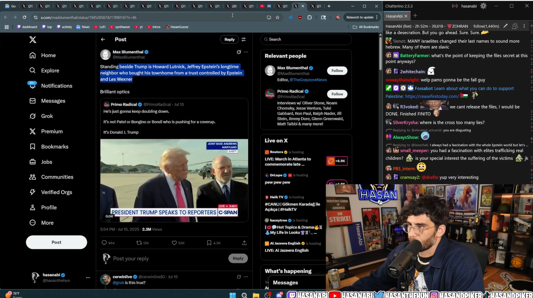Open the Chrome apps grid icon
The width and height of the screenshot is (533, 298).
[x=6, y=27]
